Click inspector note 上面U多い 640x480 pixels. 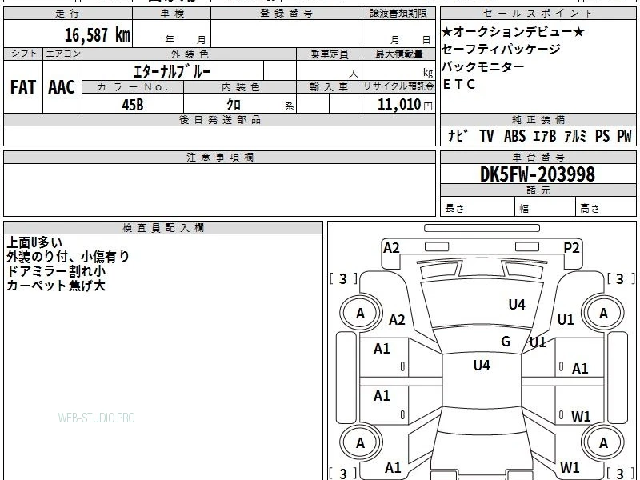(34, 242)
